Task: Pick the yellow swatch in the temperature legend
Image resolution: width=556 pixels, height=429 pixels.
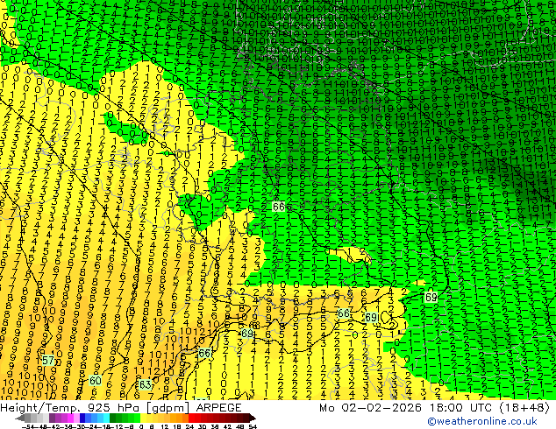Action: coord(143,418)
